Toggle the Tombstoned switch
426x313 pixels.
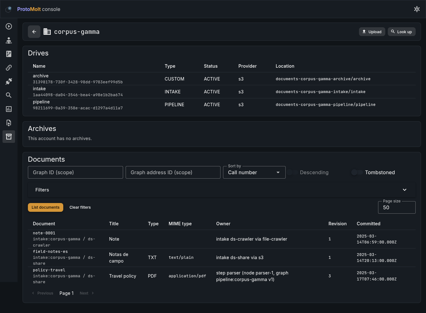(357, 172)
